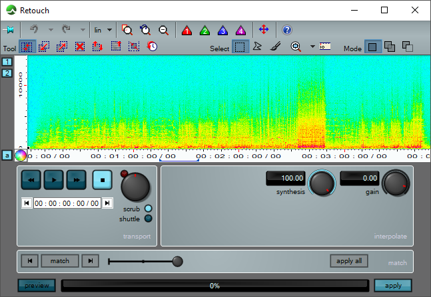431x297 pixels.
Task: Click the zoom out magnifier icon
Action: 163,30
